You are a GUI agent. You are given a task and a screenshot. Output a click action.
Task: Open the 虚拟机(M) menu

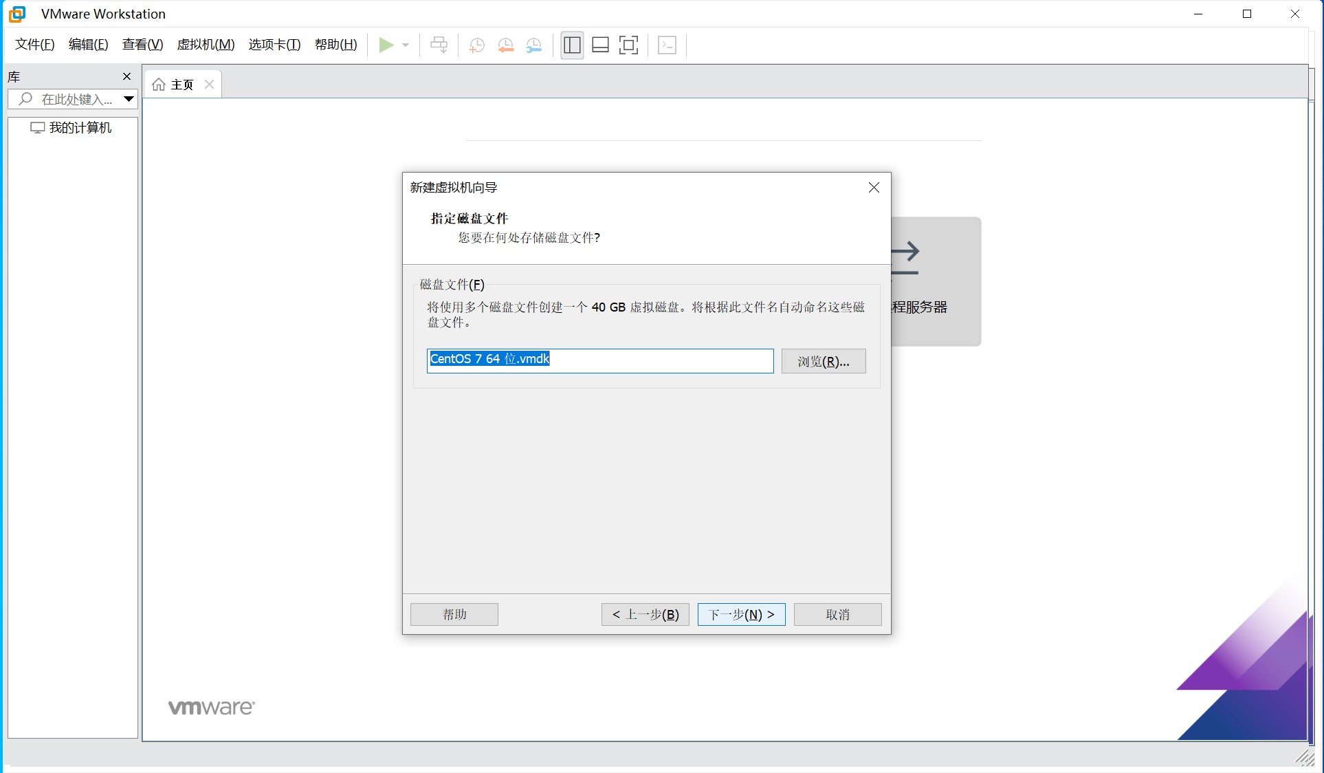pyautogui.click(x=206, y=45)
